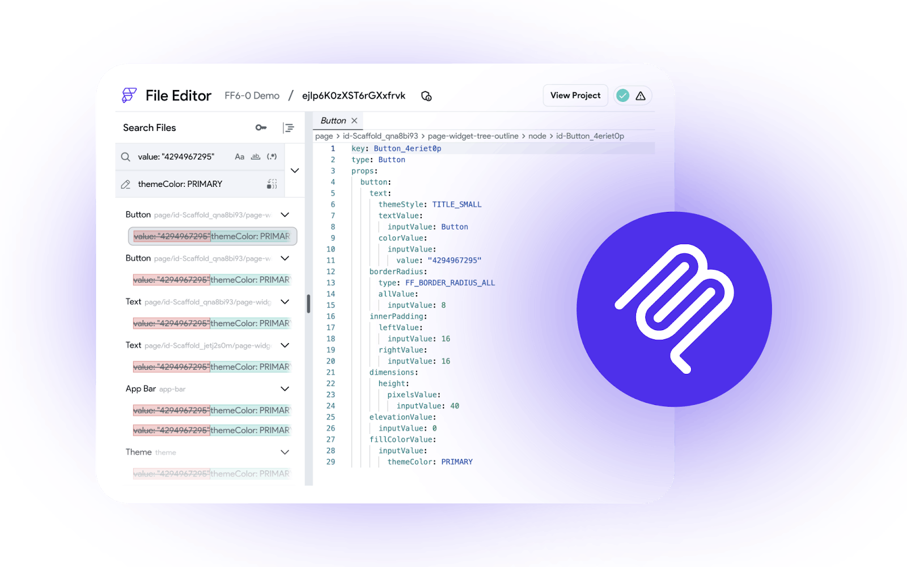Click the "node" breadcrumb
The width and height of the screenshot is (907, 567).
tap(537, 136)
